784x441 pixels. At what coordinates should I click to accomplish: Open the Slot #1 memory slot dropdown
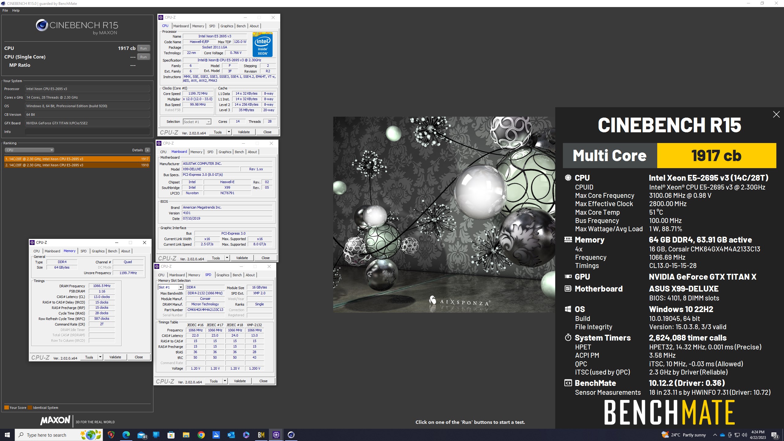tap(171, 287)
